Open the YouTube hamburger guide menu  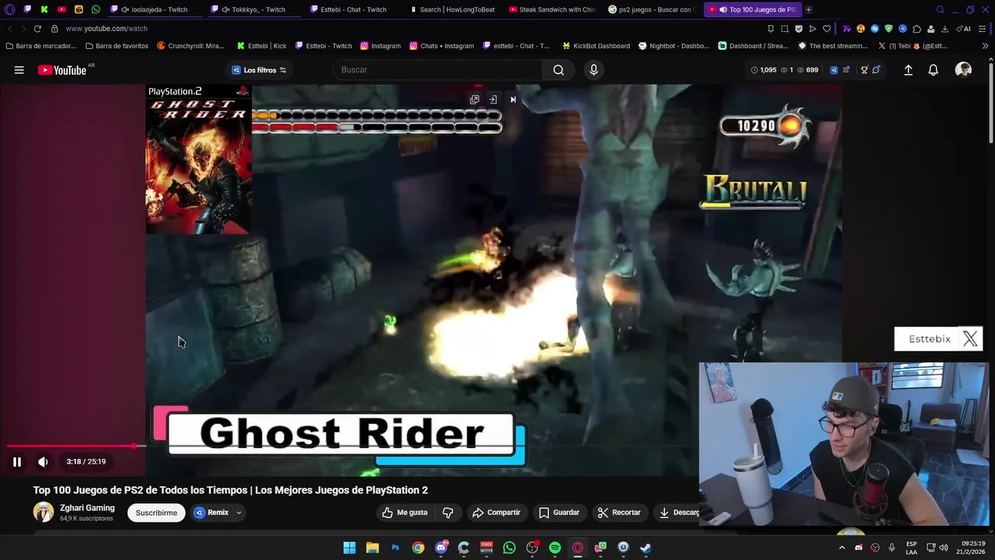click(x=19, y=70)
